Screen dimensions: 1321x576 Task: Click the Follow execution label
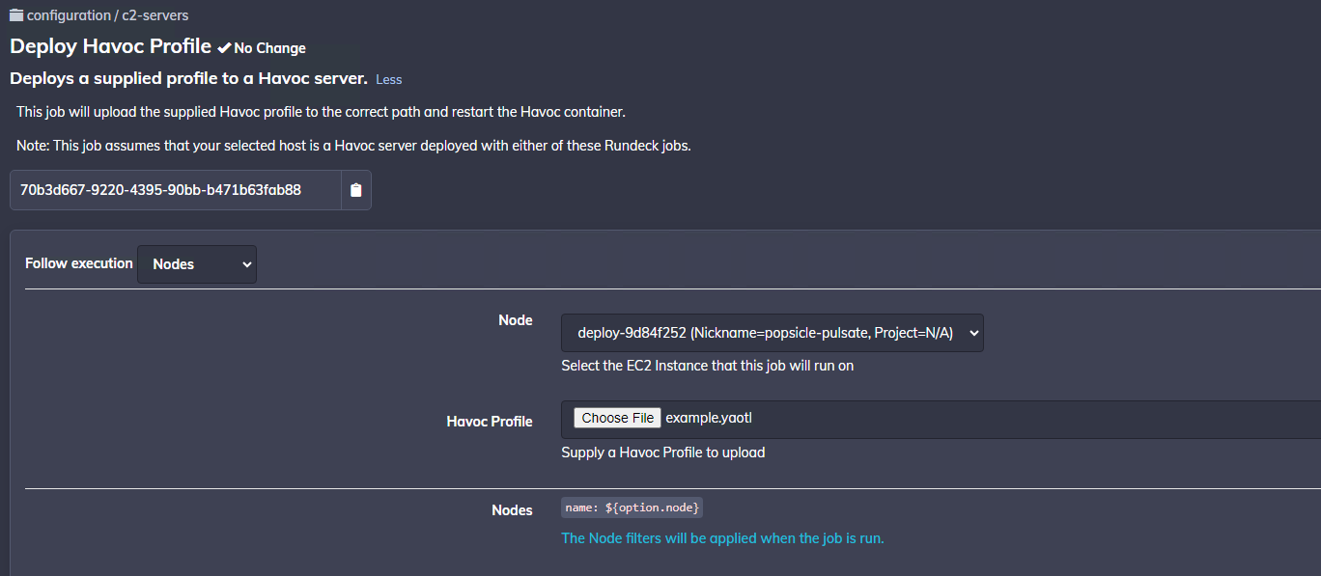tap(79, 263)
